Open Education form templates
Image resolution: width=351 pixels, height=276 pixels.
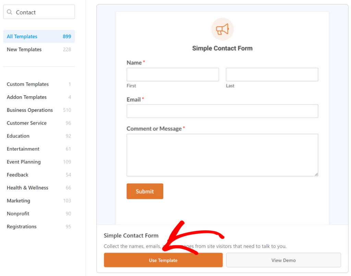coord(18,136)
